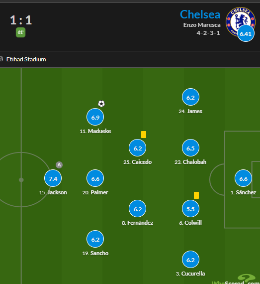Click the Etihad Stadium venue label
This screenshot has height=284, width=260.
click(26, 59)
